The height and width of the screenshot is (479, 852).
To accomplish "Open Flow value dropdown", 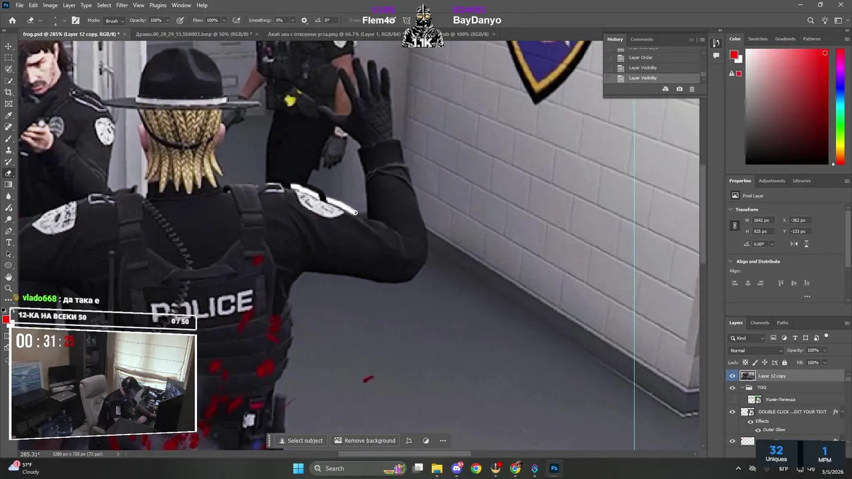I will pos(223,21).
